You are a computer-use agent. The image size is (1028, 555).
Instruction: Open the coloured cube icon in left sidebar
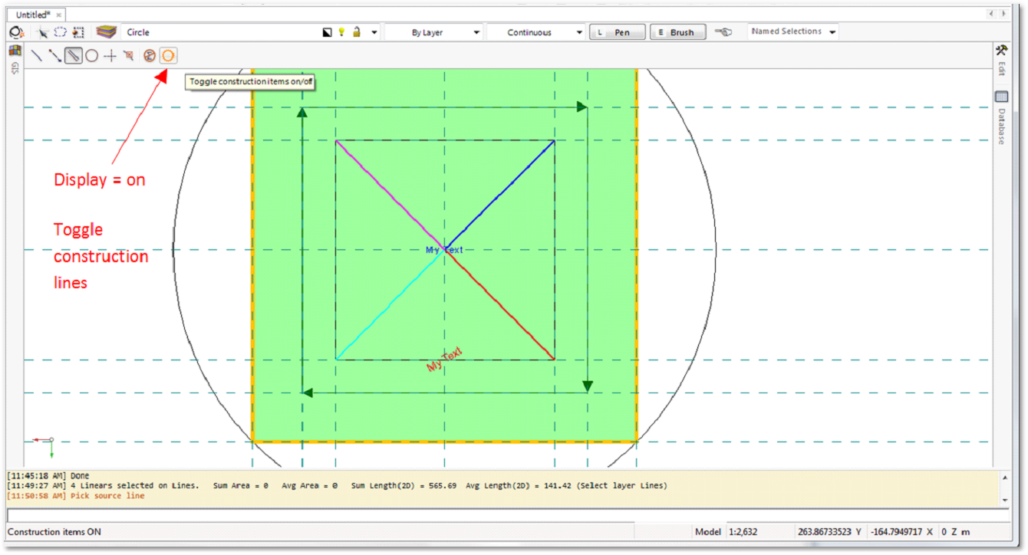click(15, 51)
